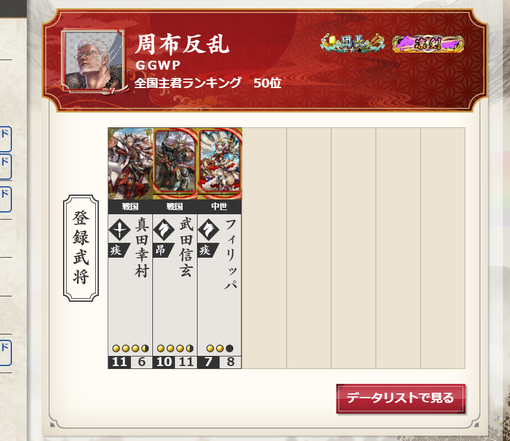The height and width of the screenshot is (441, 510).
Task: Click the 中世 era label above フィリッパ
Action: pyautogui.click(x=219, y=207)
